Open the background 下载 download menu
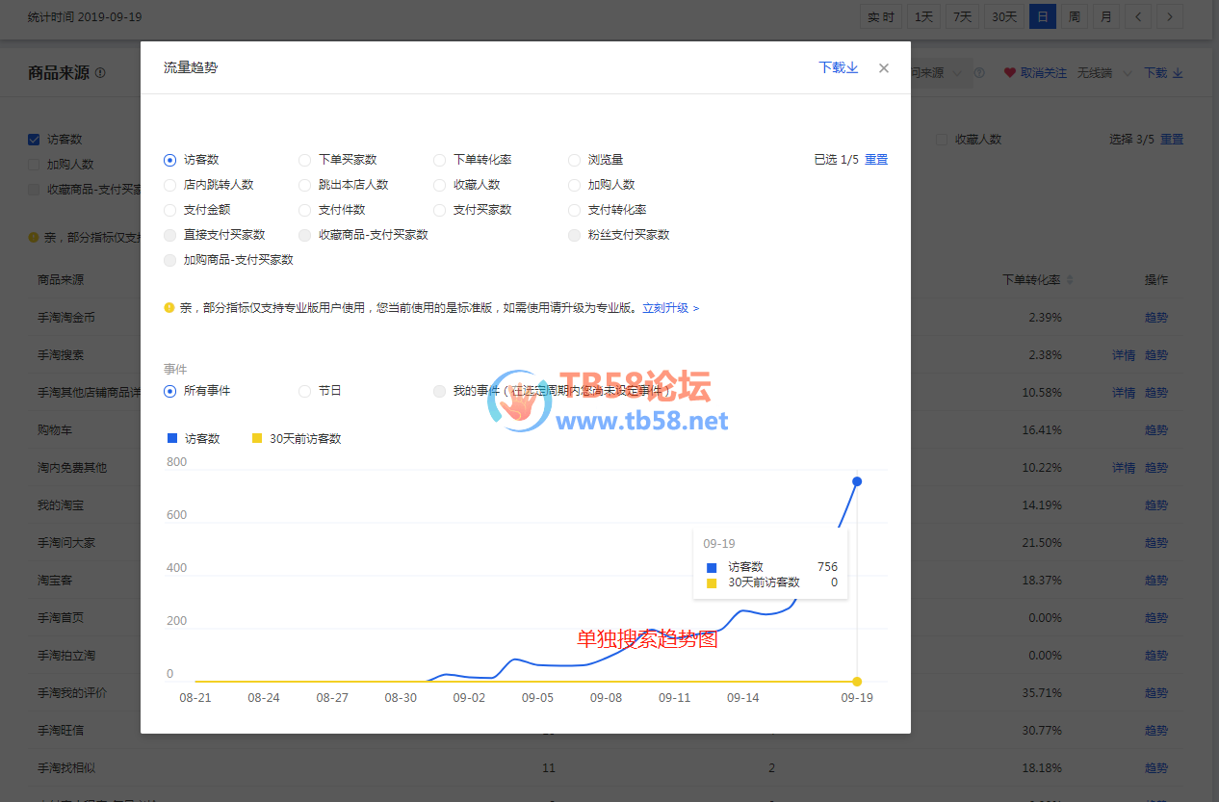This screenshot has height=802, width=1219. 1162,73
